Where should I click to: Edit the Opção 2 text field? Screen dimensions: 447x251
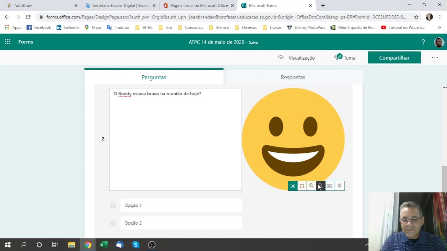point(181,223)
